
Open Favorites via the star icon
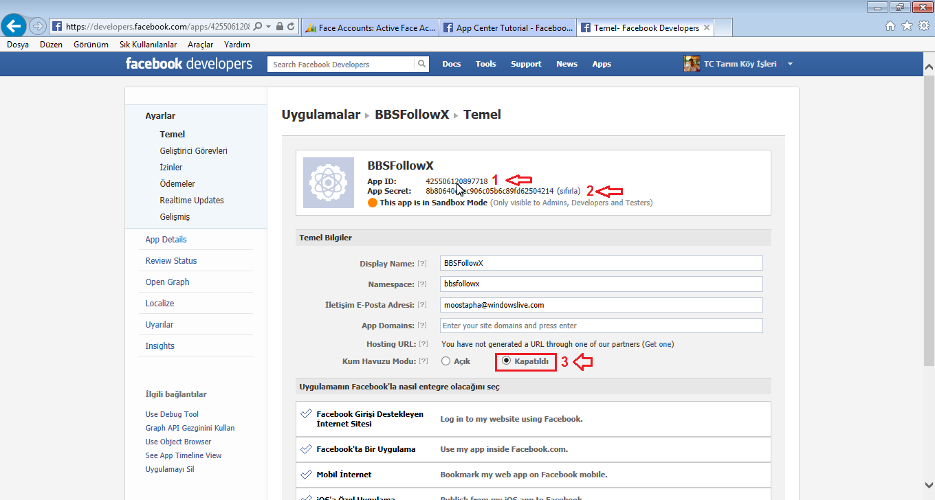click(907, 26)
